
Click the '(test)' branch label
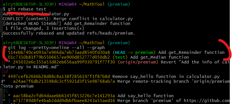coord(120,57)
